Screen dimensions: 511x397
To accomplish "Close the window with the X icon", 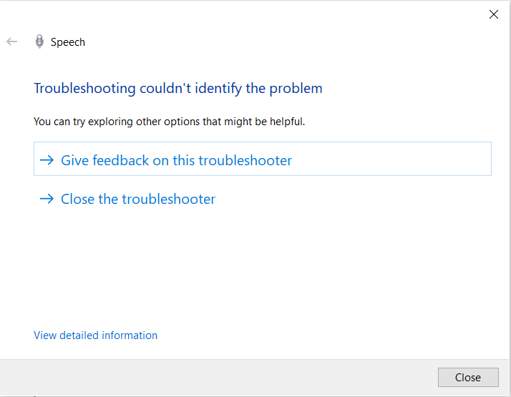I will [x=493, y=14].
